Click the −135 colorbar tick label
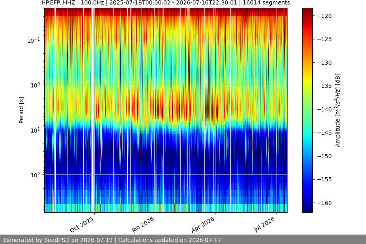This screenshot has width=366, height=244. 325,86
